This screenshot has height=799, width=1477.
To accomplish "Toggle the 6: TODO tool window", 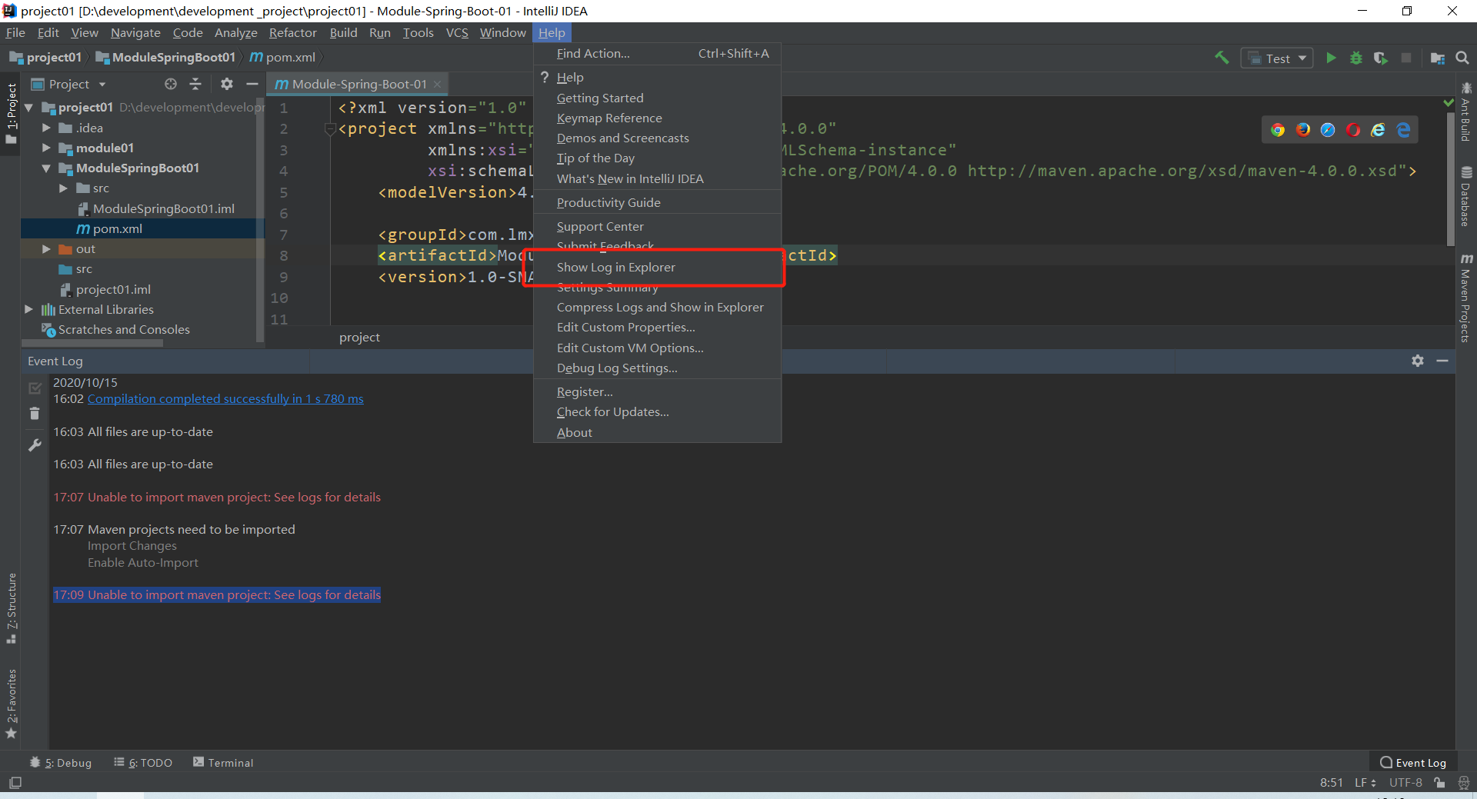I will (x=143, y=763).
